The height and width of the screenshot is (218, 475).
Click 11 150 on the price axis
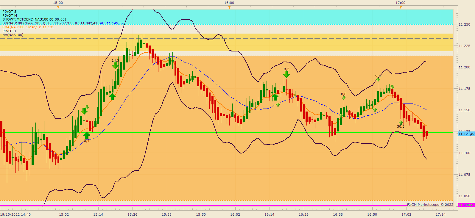click(465, 110)
